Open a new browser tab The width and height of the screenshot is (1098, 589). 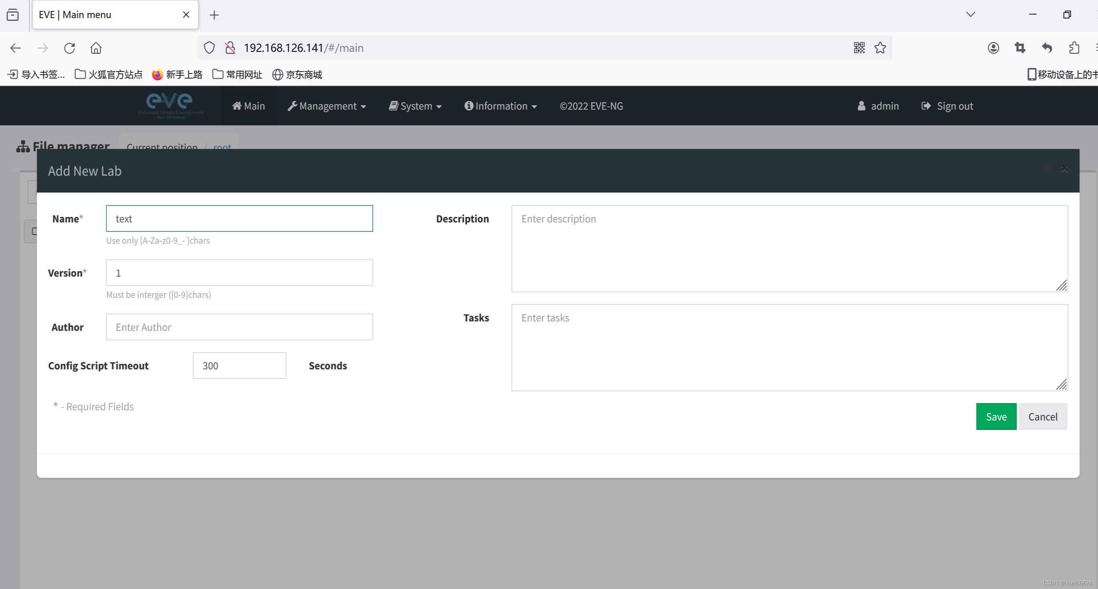pos(214,15)
